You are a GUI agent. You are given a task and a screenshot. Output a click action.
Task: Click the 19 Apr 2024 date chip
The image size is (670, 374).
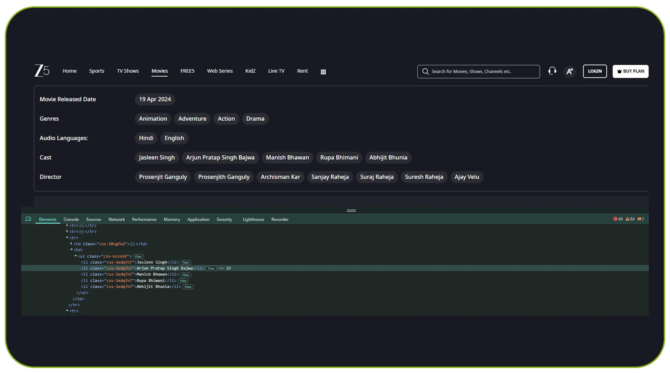pos(155,99)
